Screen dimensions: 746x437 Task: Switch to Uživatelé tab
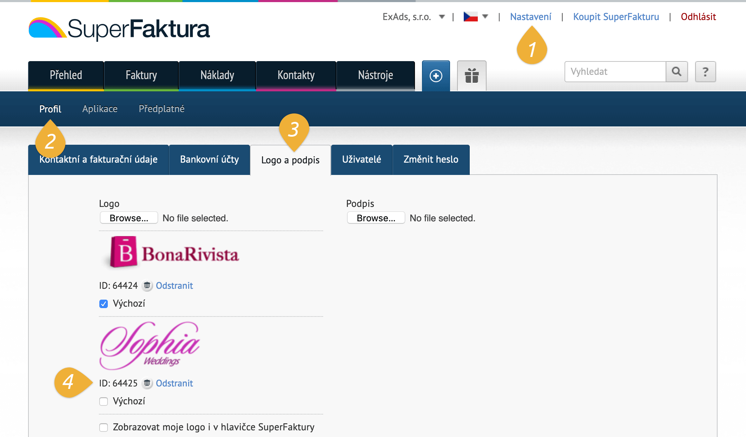coord(362,159)
